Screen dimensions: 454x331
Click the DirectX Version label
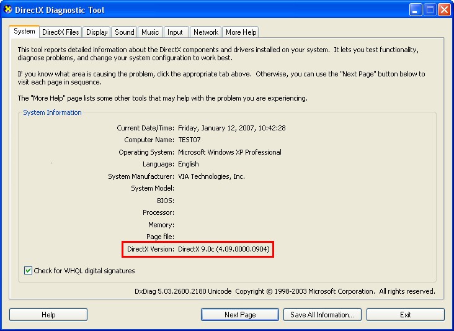151,249
